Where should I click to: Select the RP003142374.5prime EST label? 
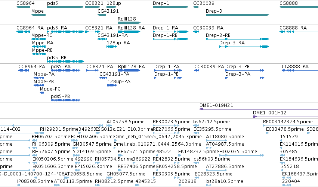point(288,122)
